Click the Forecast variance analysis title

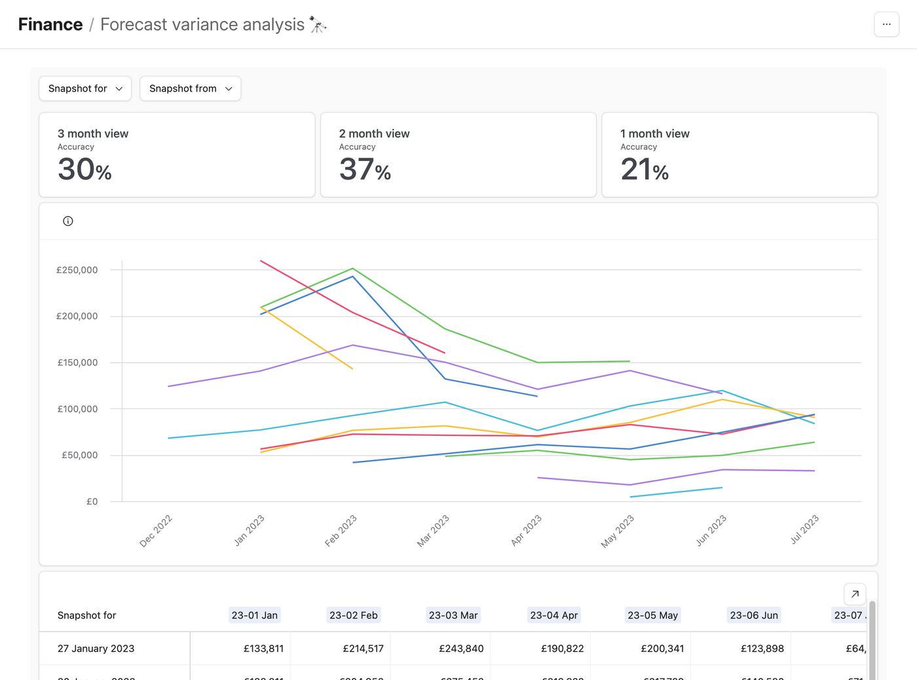(200, 24)
